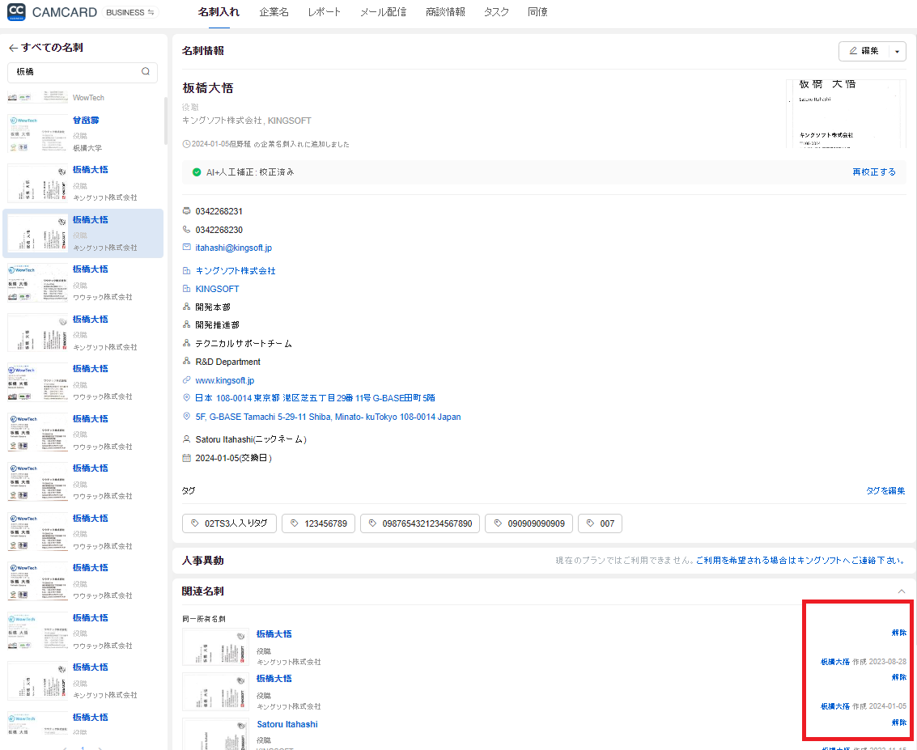Open the dropdown arrow next to 編集

tap(897, 52)
